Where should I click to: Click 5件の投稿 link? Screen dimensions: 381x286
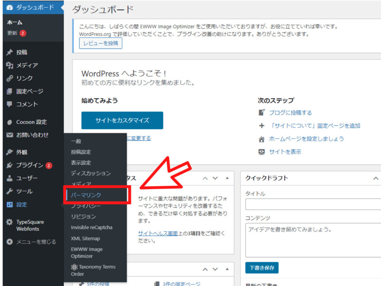tap(98, 283)
